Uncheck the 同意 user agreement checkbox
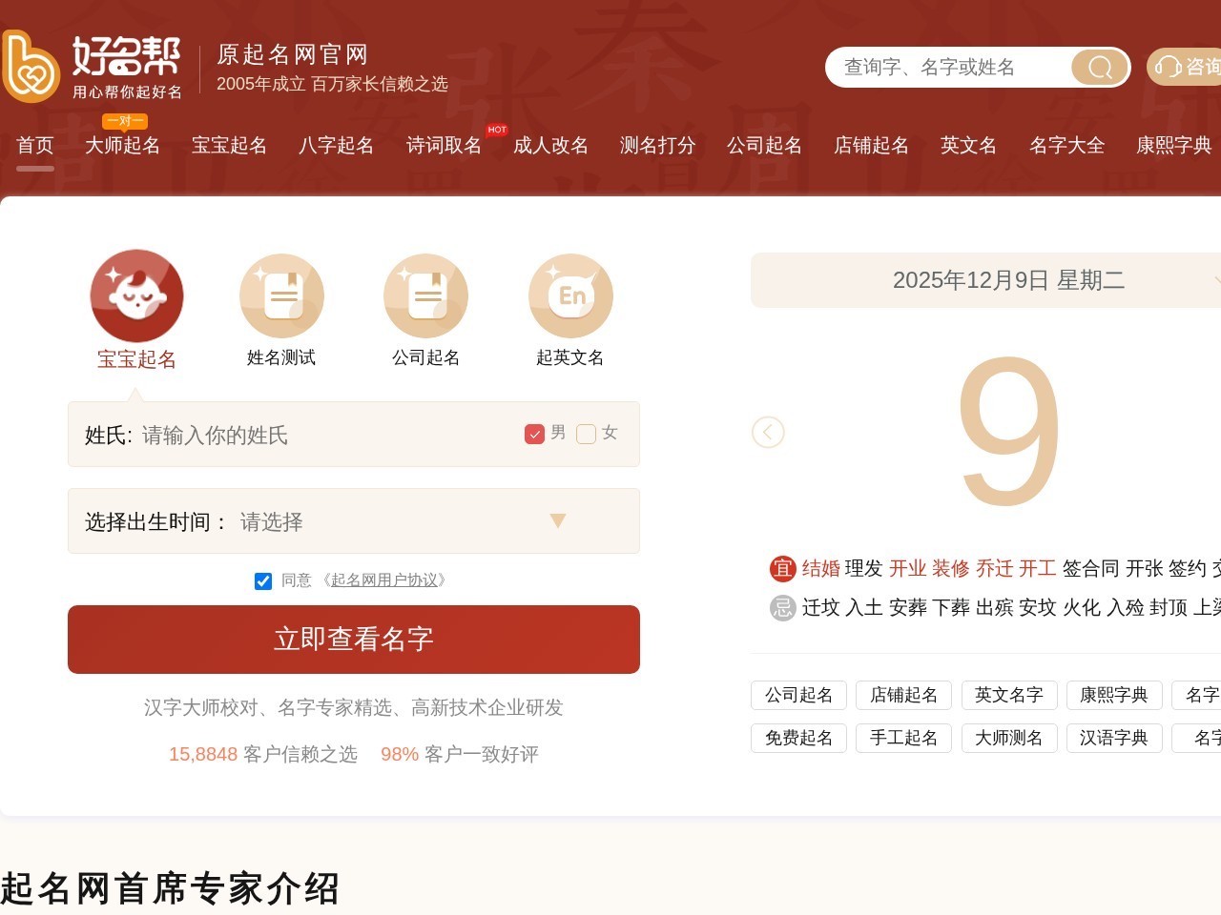Image resolution: width=1221 pixels, height=915 pixels. coord(262,580)
